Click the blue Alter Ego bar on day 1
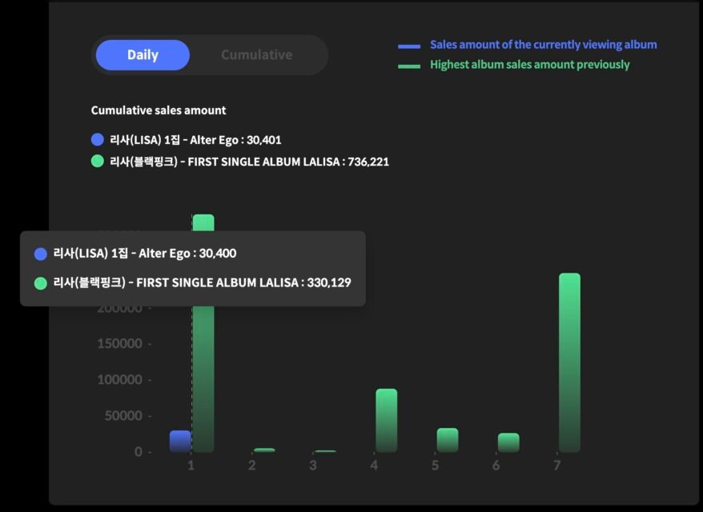 pos(180,441)
